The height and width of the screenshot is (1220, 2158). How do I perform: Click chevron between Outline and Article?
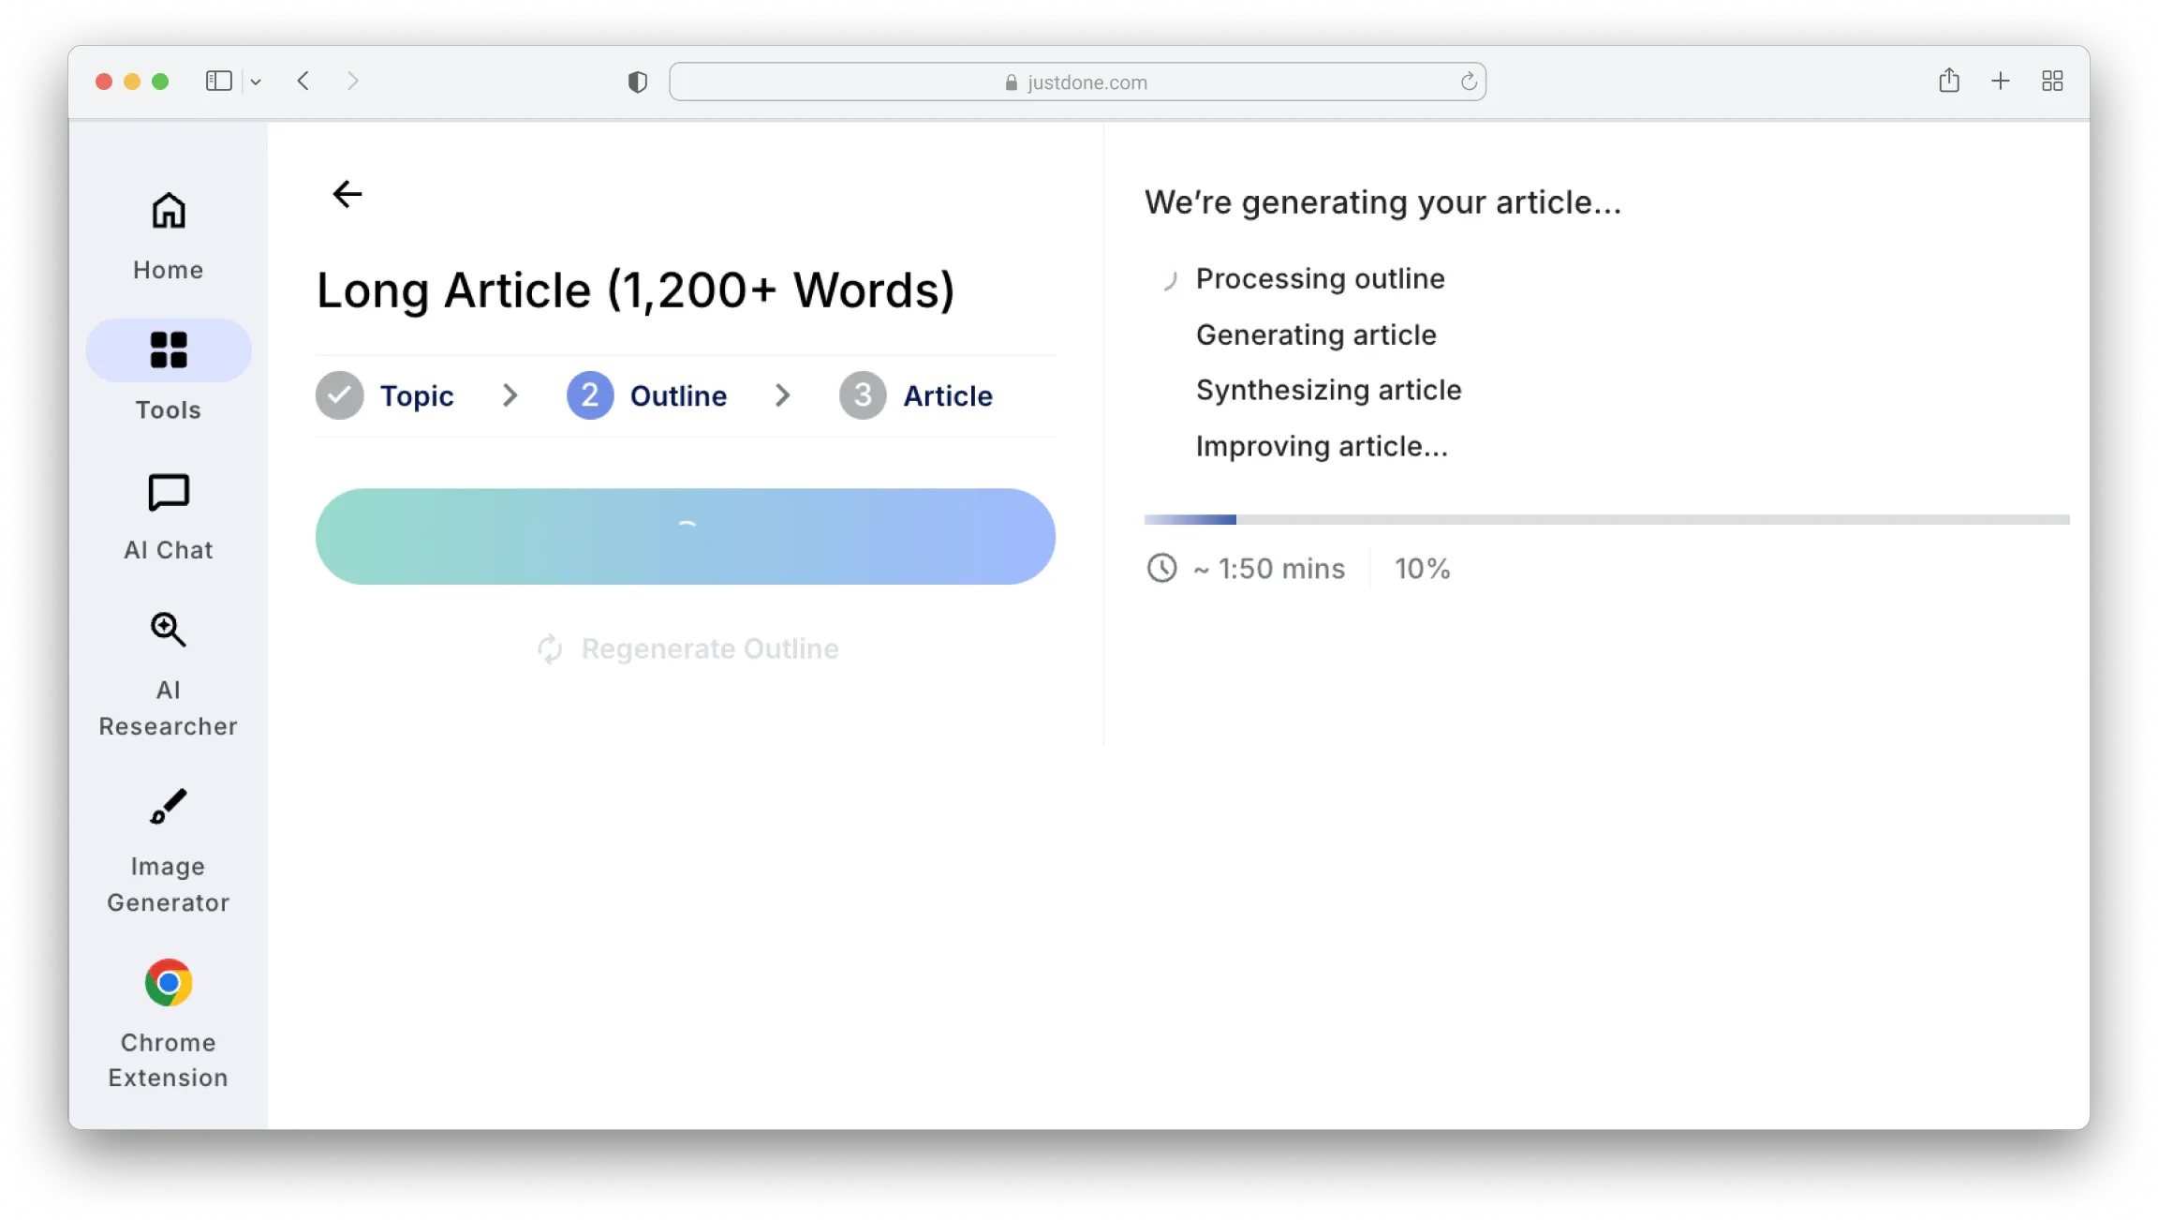783,395
